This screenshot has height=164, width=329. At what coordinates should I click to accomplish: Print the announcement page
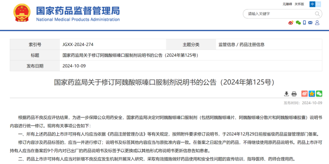click(x=294, y=94)
